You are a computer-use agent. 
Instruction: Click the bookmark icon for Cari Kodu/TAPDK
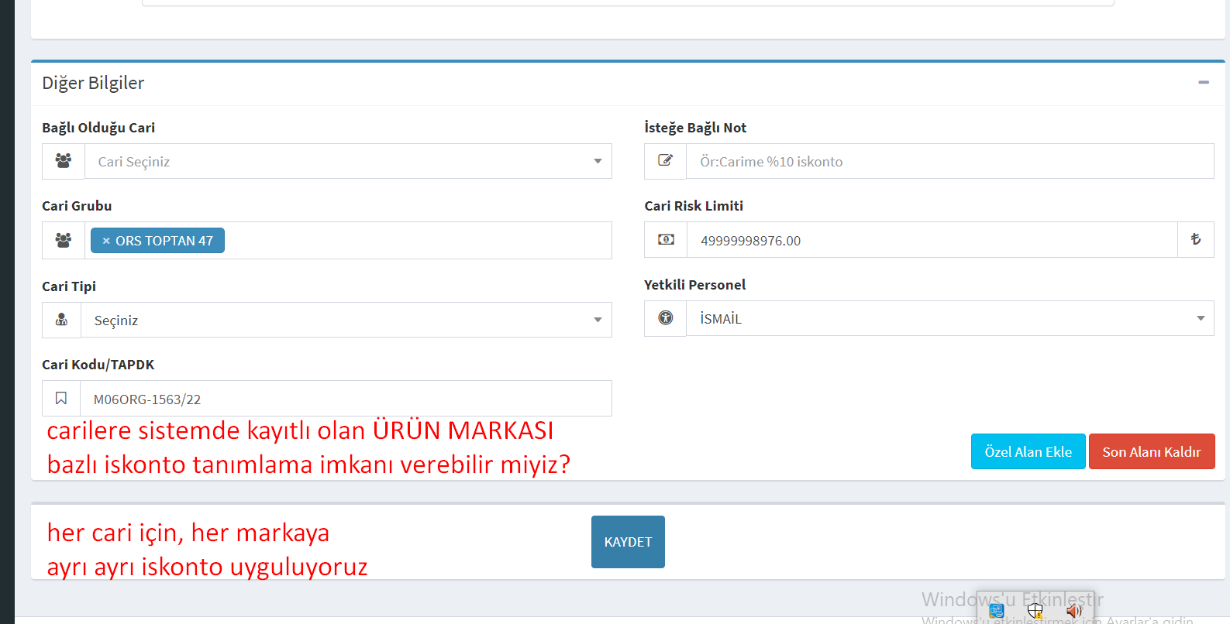click(x=61, y=399)
